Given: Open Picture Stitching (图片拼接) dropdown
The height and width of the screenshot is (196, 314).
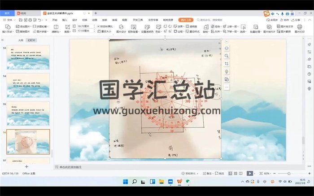Looking at the screenshot, I should point(41,31).
